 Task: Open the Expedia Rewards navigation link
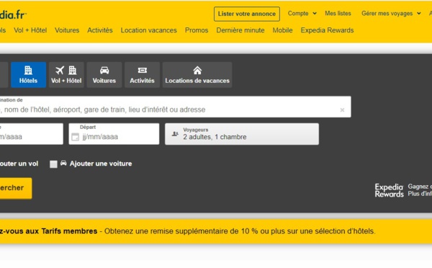pos(327,30)
